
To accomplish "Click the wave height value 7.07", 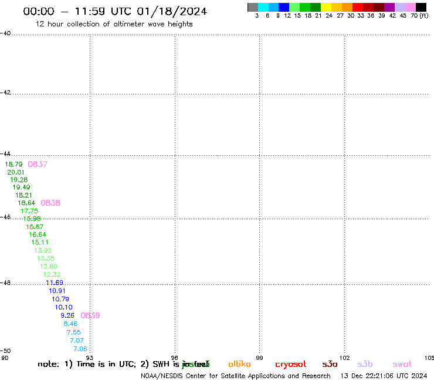I will click(77, 341).
